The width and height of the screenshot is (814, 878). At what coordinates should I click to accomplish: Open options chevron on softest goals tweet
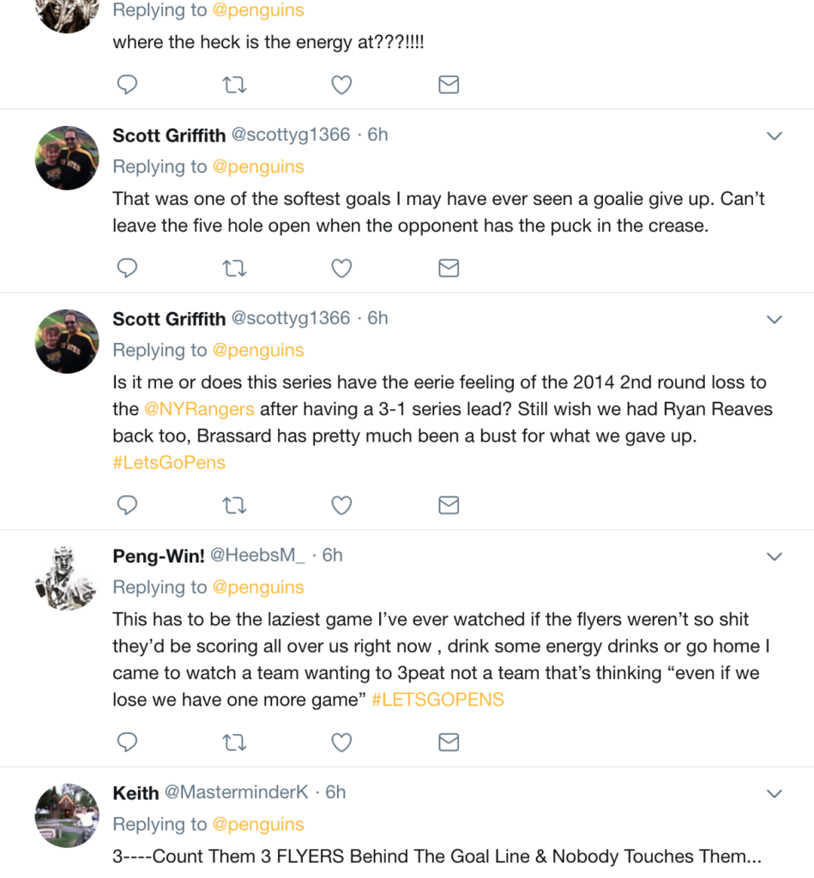(774, 136)
